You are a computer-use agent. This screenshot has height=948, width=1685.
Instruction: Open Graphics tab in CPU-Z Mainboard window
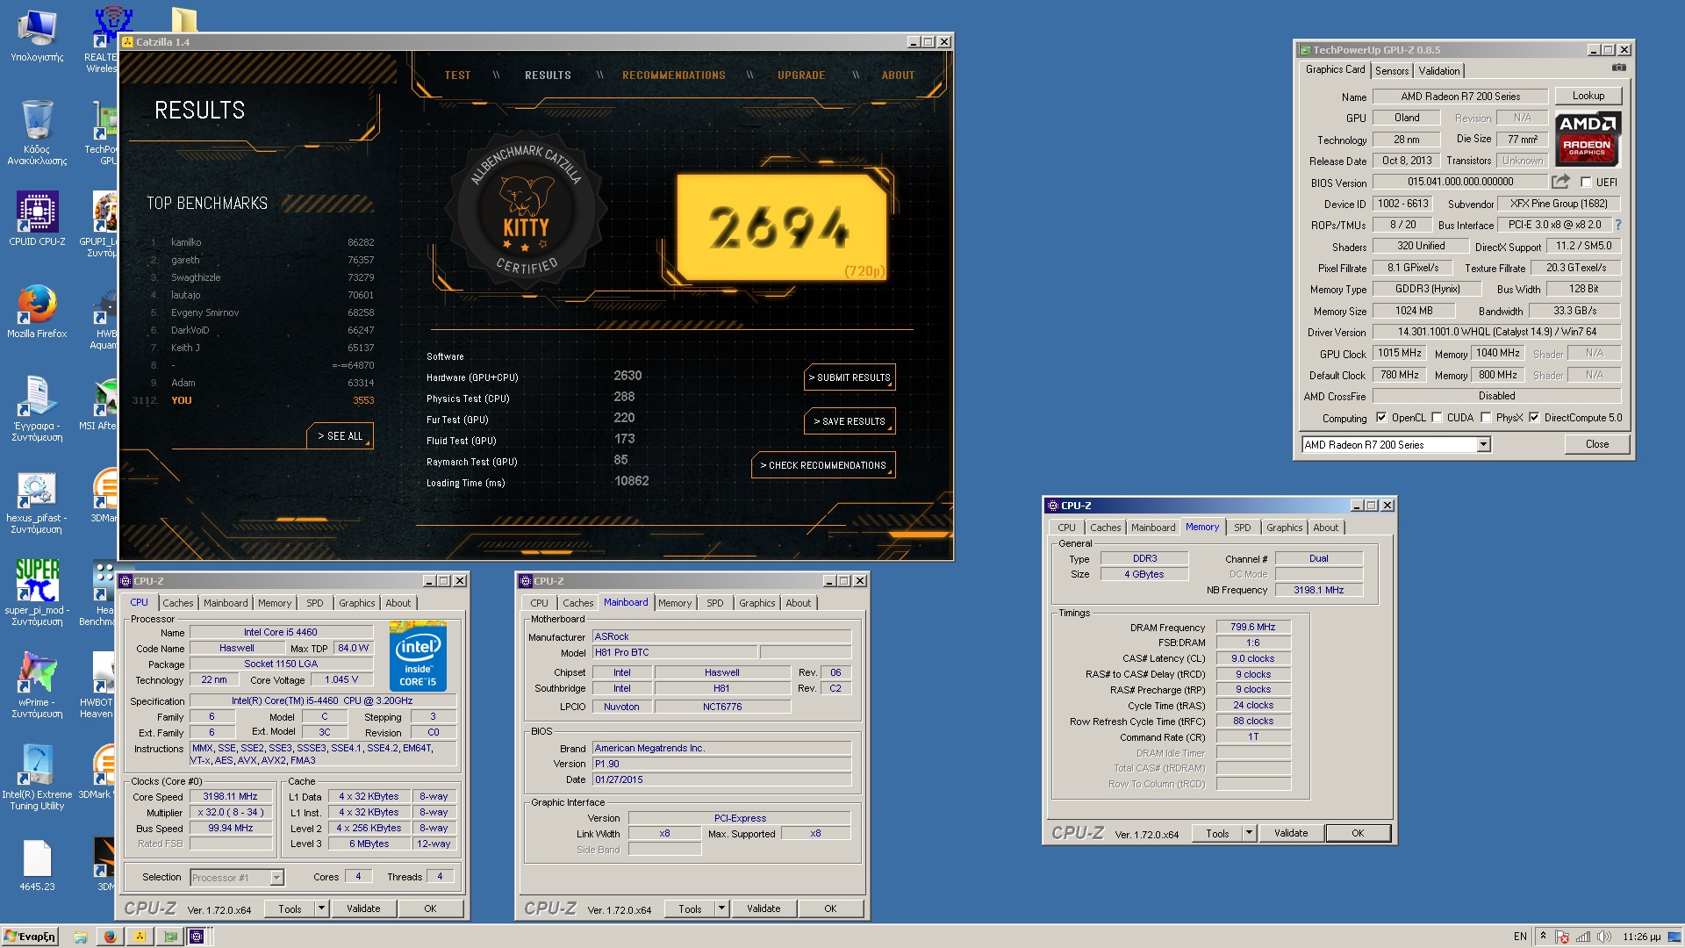click(x=757, y=603)
